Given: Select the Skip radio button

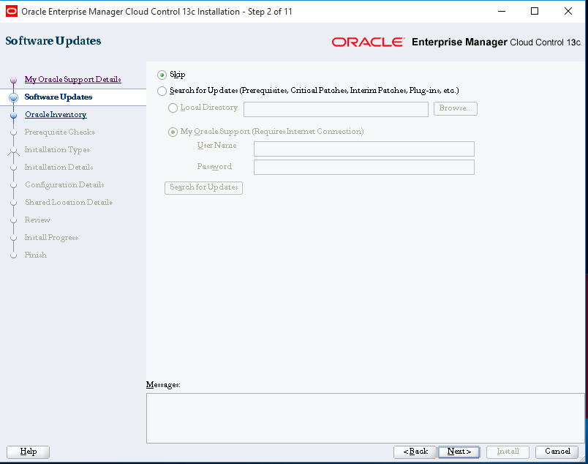Looking at the screenshot, I should pos(162,75).
